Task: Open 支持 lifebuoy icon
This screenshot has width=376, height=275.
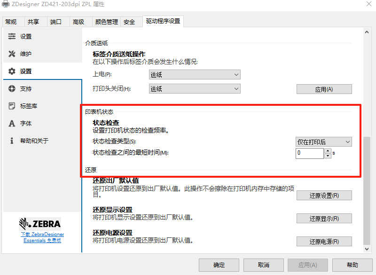Action: coord(12,89)
